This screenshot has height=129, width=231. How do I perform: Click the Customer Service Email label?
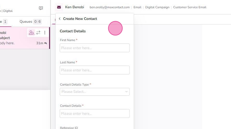(x=190, y=7)
